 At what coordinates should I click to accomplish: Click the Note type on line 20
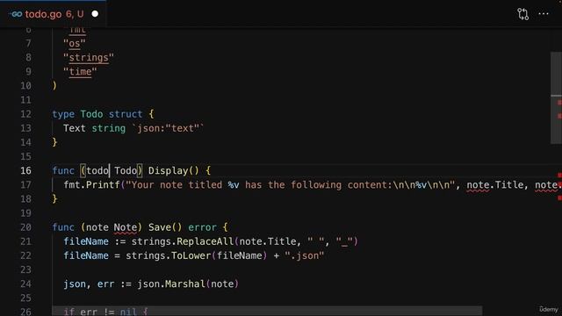pyautogui.click(x=126, y=227)
